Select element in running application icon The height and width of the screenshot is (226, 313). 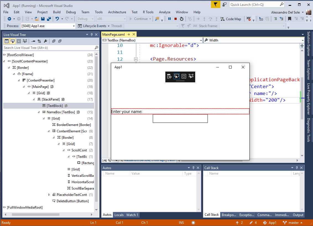(13, 41)
